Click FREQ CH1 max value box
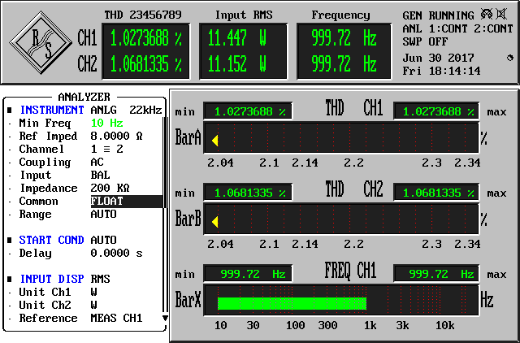This screenshot has height=343, width=520. (436, 274)
